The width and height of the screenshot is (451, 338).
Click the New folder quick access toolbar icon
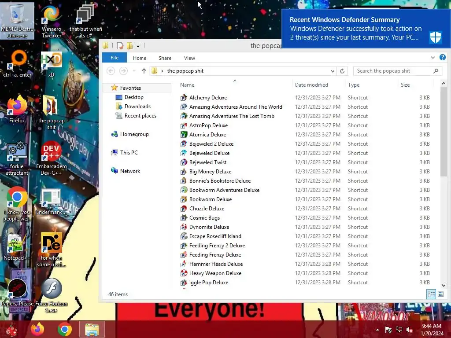(x=130, y=46)
